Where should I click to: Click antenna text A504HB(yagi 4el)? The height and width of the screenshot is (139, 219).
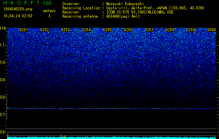point(123,16)
